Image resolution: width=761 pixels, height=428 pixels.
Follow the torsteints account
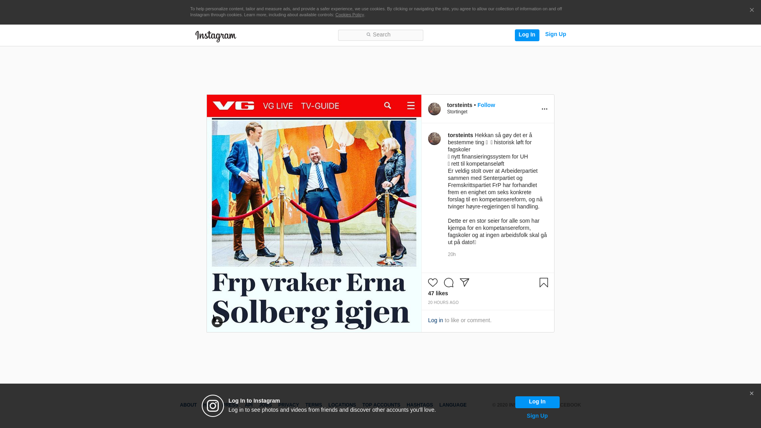click(x=486, y=105)
